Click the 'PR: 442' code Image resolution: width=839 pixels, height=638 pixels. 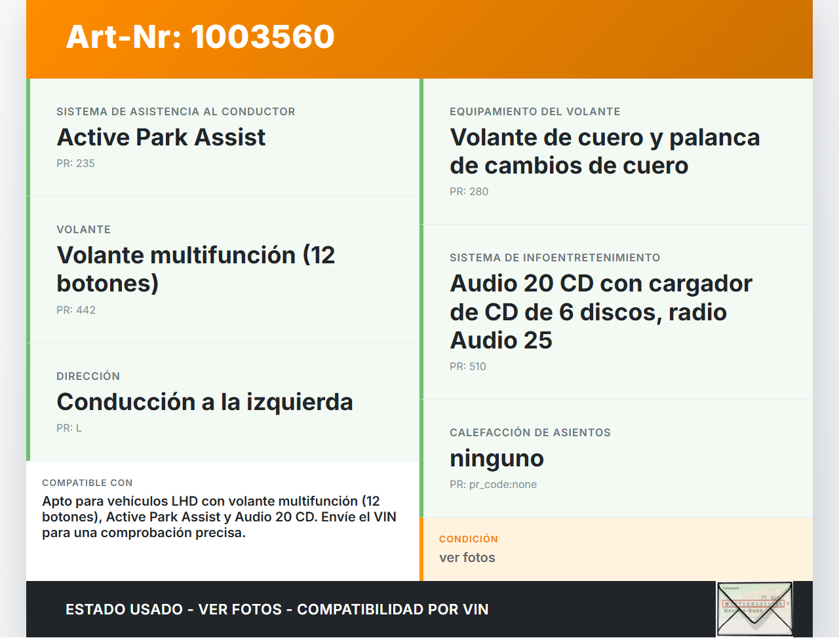click(x=76, y=310)
